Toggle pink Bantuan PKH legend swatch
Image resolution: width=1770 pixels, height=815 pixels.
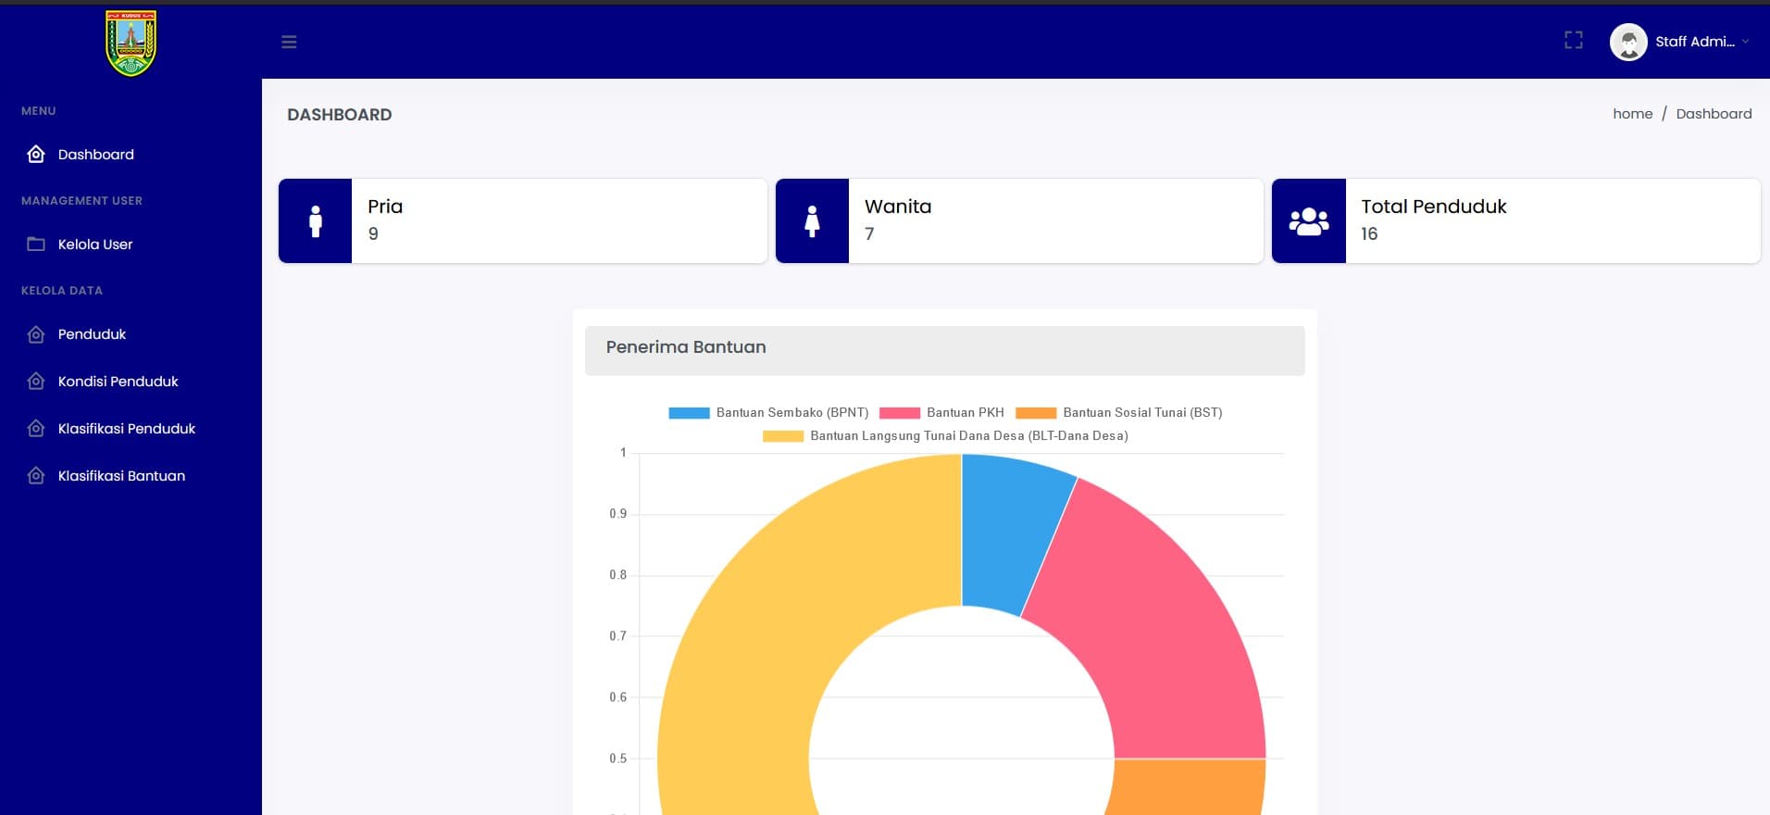pos(900,413)
